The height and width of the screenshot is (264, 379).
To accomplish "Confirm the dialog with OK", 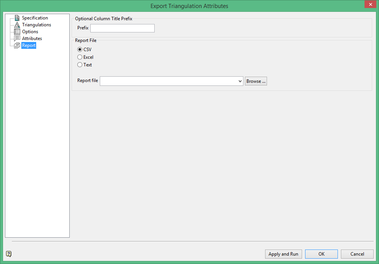I will click(321, 254).
